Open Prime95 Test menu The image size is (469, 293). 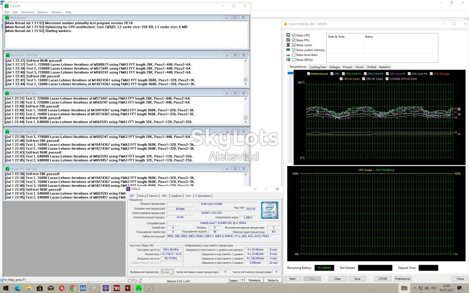(6, 12)
